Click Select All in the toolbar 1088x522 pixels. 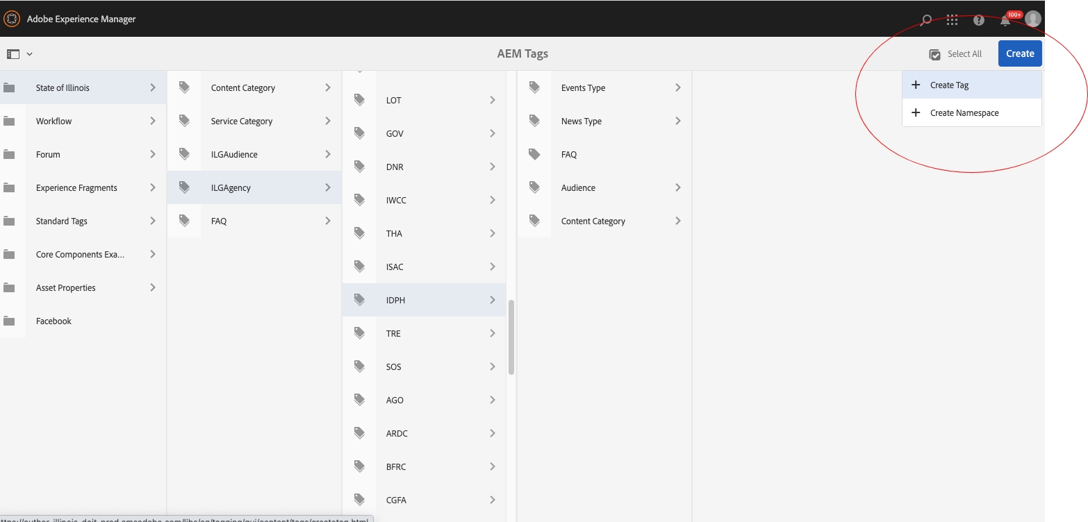coord(955,53)
